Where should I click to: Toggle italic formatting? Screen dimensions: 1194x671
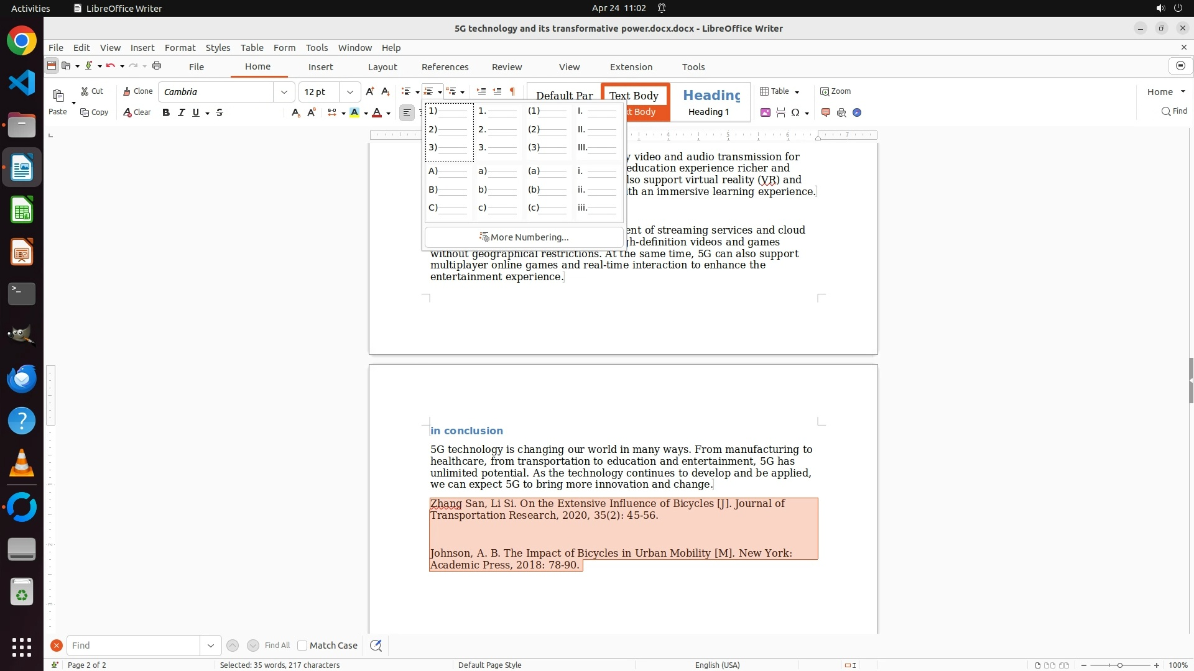pyautogui.click(x=181, y=112)
